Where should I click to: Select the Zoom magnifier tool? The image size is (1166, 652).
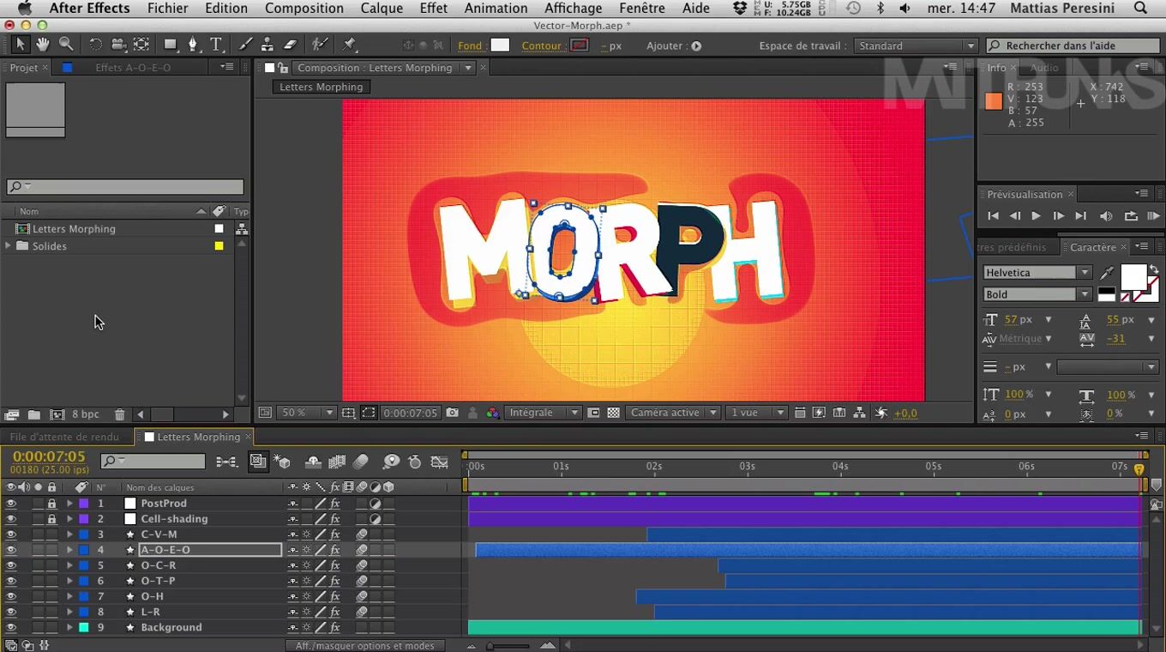pyautogui.click(x=66, y=45)
